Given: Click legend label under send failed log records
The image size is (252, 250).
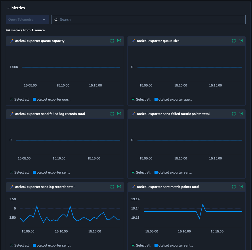Looking at the screenshot, I should [x=53, y=172].
